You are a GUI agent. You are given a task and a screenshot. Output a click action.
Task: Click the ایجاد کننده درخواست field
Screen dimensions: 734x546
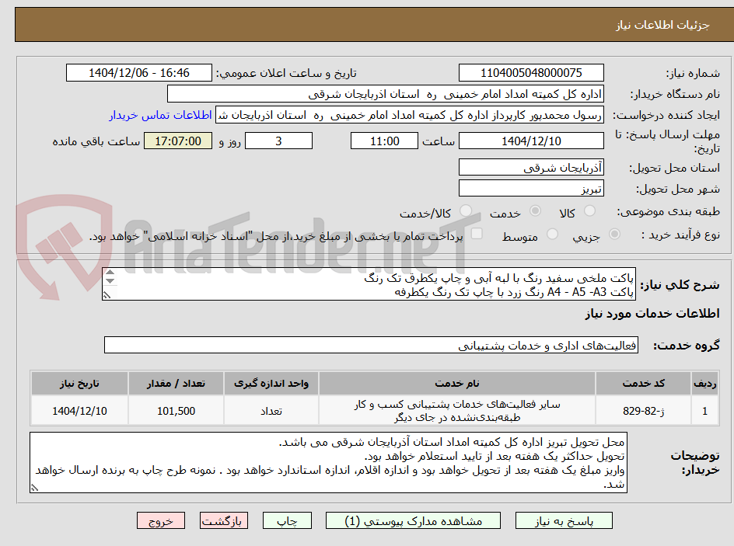pyautogui.click(x=410, y=115)
